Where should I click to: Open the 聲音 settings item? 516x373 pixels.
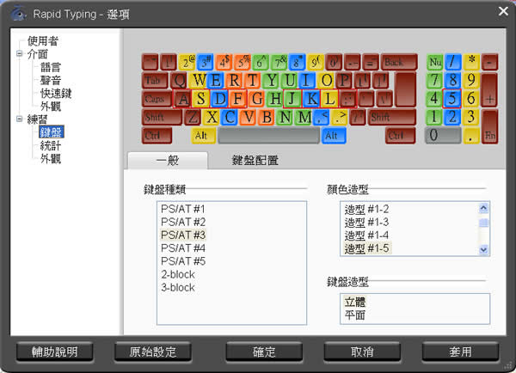pyautogui.click(x=51, y=80)
